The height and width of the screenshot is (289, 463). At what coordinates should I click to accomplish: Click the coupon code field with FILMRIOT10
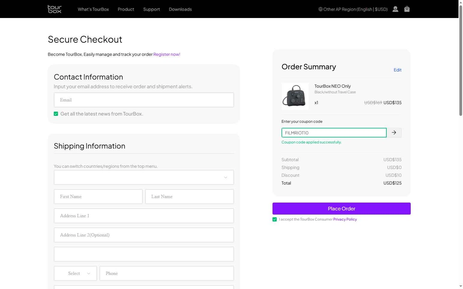334,133
